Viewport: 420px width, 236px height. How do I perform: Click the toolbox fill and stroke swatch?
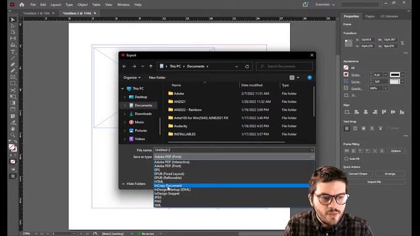(12, 147)
